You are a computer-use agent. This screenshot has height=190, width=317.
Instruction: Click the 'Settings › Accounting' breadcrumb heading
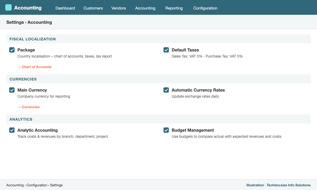[x=29, y=22]
